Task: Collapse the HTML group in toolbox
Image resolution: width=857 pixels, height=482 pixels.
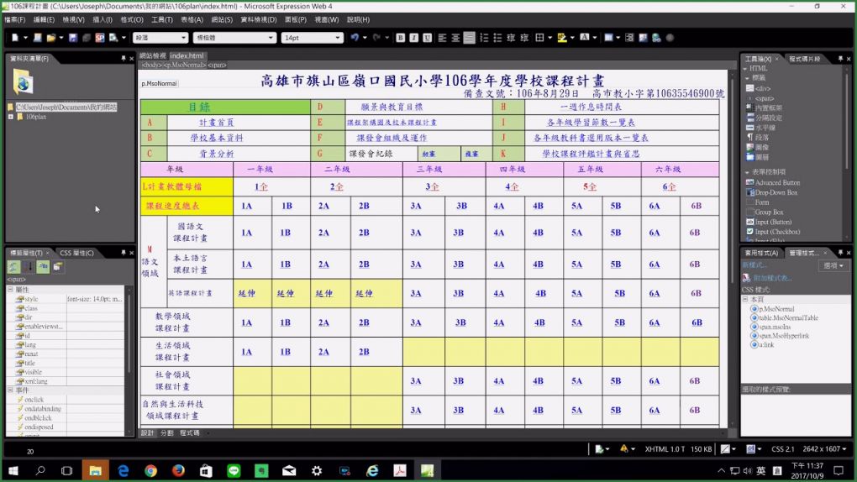Action: point(745,68)
